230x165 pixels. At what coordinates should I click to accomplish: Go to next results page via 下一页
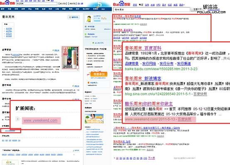click(x=152, y=158)
